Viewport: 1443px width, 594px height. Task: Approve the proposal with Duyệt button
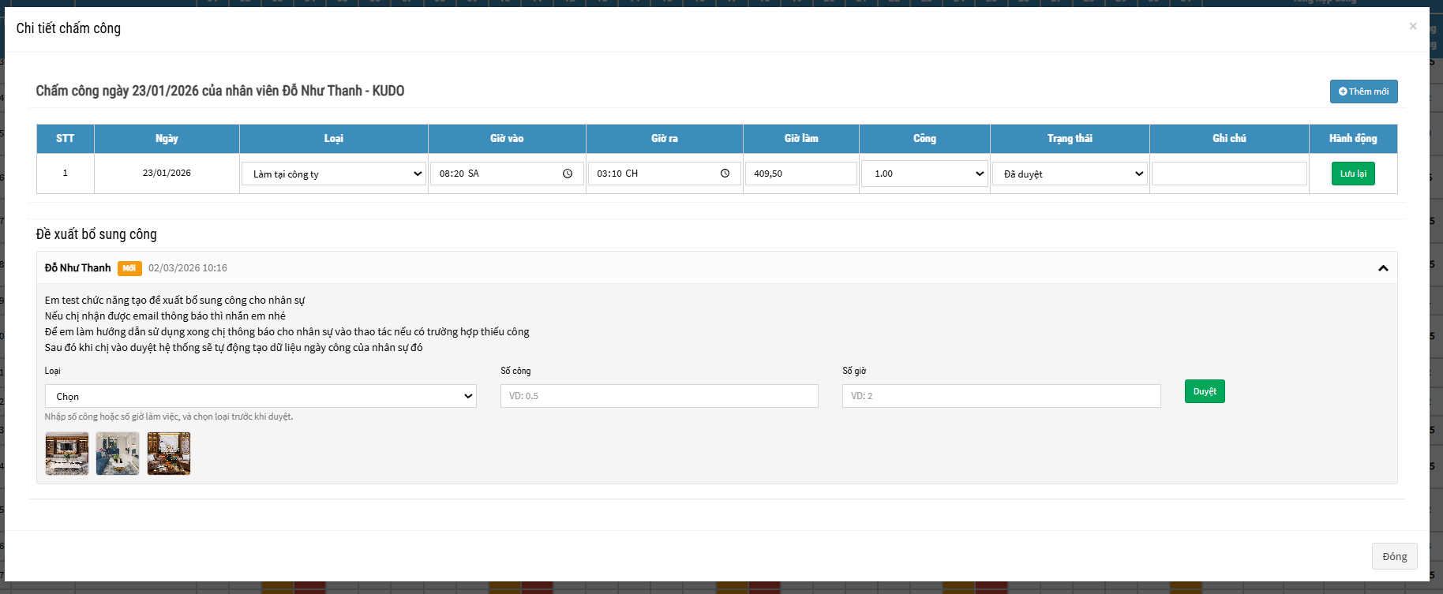coord(1204,391)
